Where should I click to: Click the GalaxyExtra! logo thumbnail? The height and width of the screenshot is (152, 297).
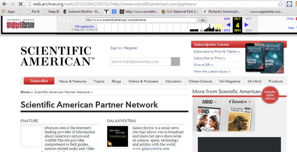click(x=117, y=136)
